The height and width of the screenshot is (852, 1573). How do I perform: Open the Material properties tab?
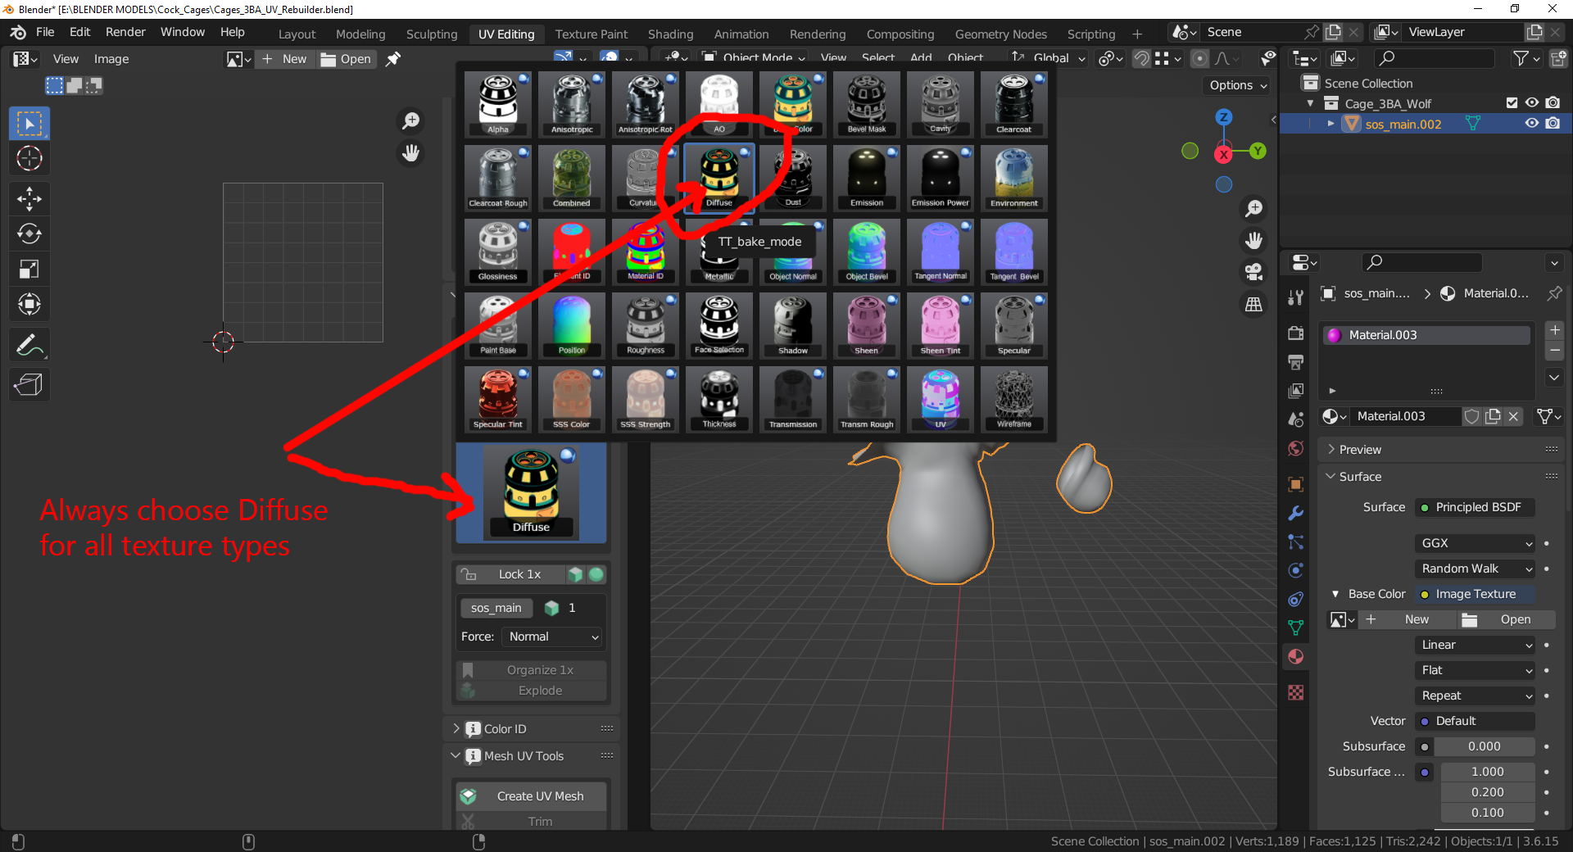tap(1295, 657)
